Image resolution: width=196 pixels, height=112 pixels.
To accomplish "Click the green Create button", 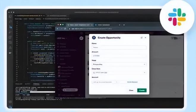I will point(142,90).
